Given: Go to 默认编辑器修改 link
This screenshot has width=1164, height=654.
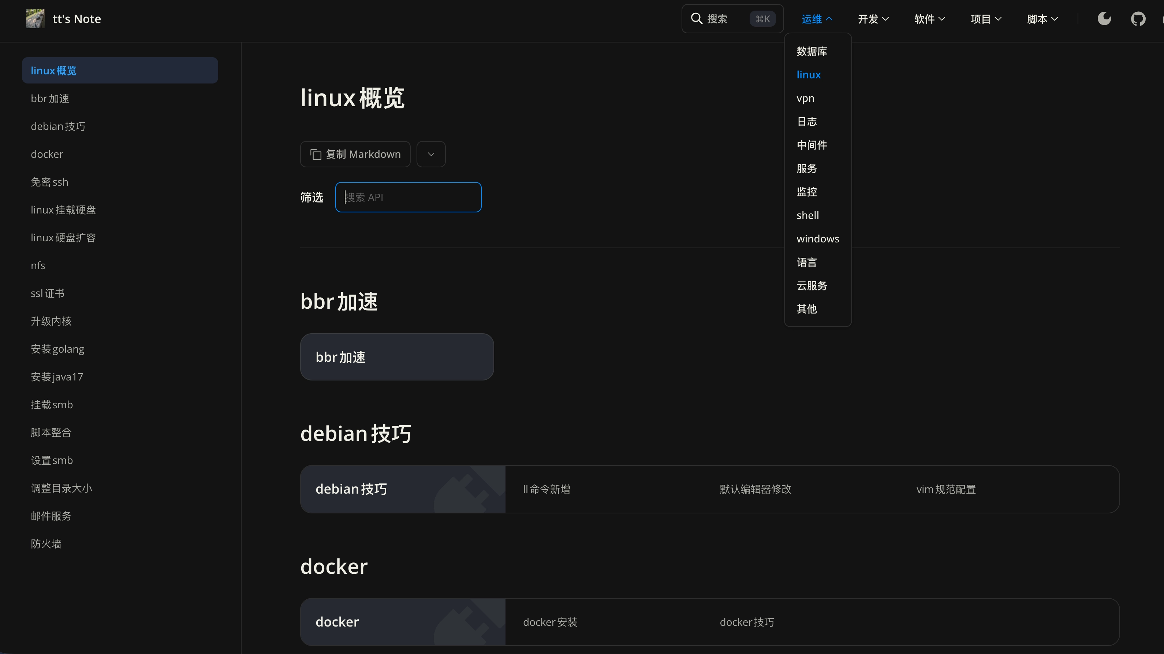Looking at the screenshot, I should click(x=755, y=489).
